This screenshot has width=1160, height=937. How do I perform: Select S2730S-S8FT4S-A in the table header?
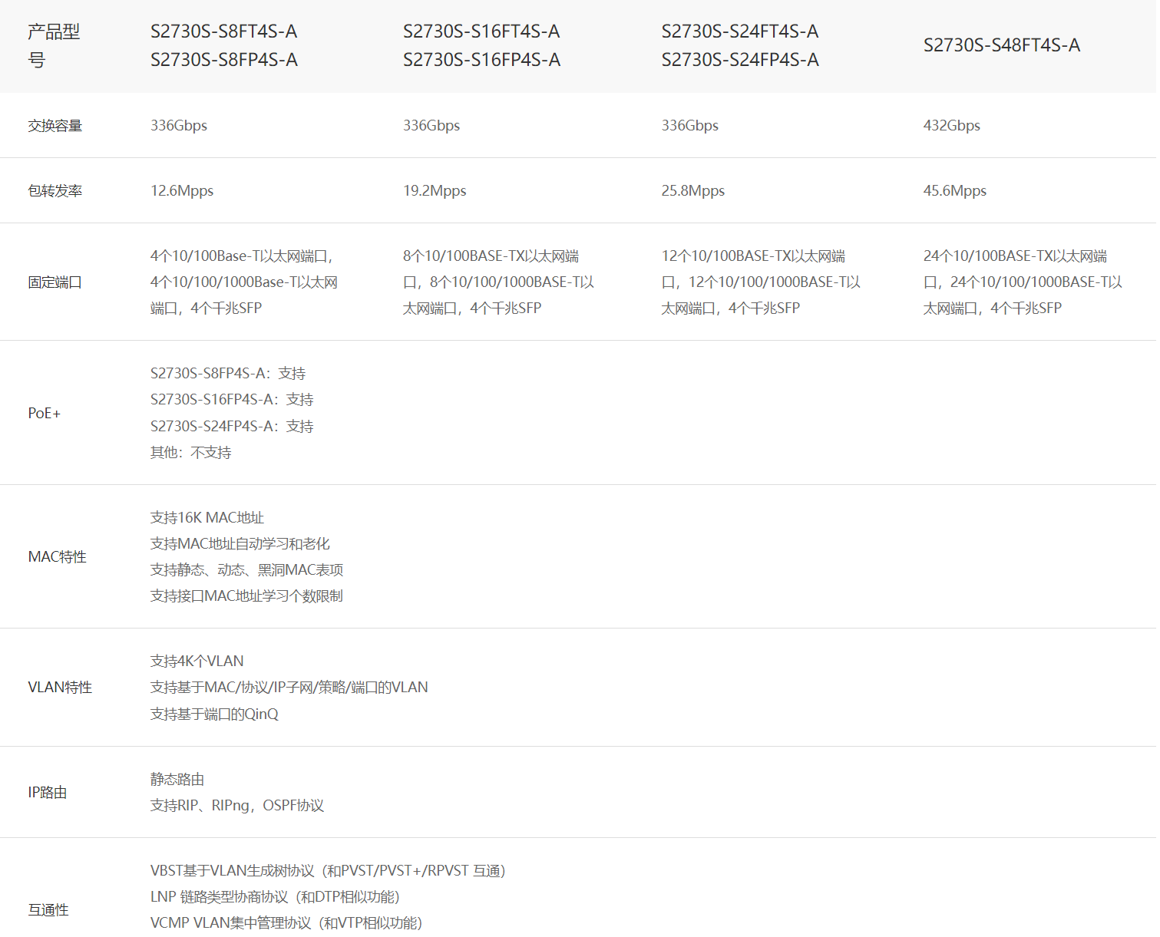(x=223, y=31)
